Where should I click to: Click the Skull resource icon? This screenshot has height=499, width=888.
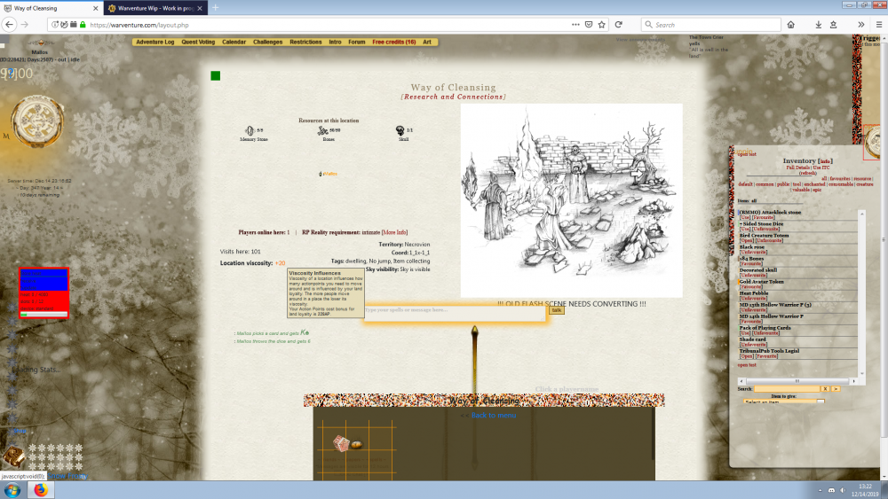pos(400,130)
